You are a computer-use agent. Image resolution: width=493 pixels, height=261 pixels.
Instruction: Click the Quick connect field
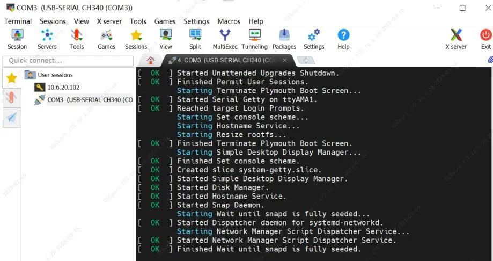68,61
